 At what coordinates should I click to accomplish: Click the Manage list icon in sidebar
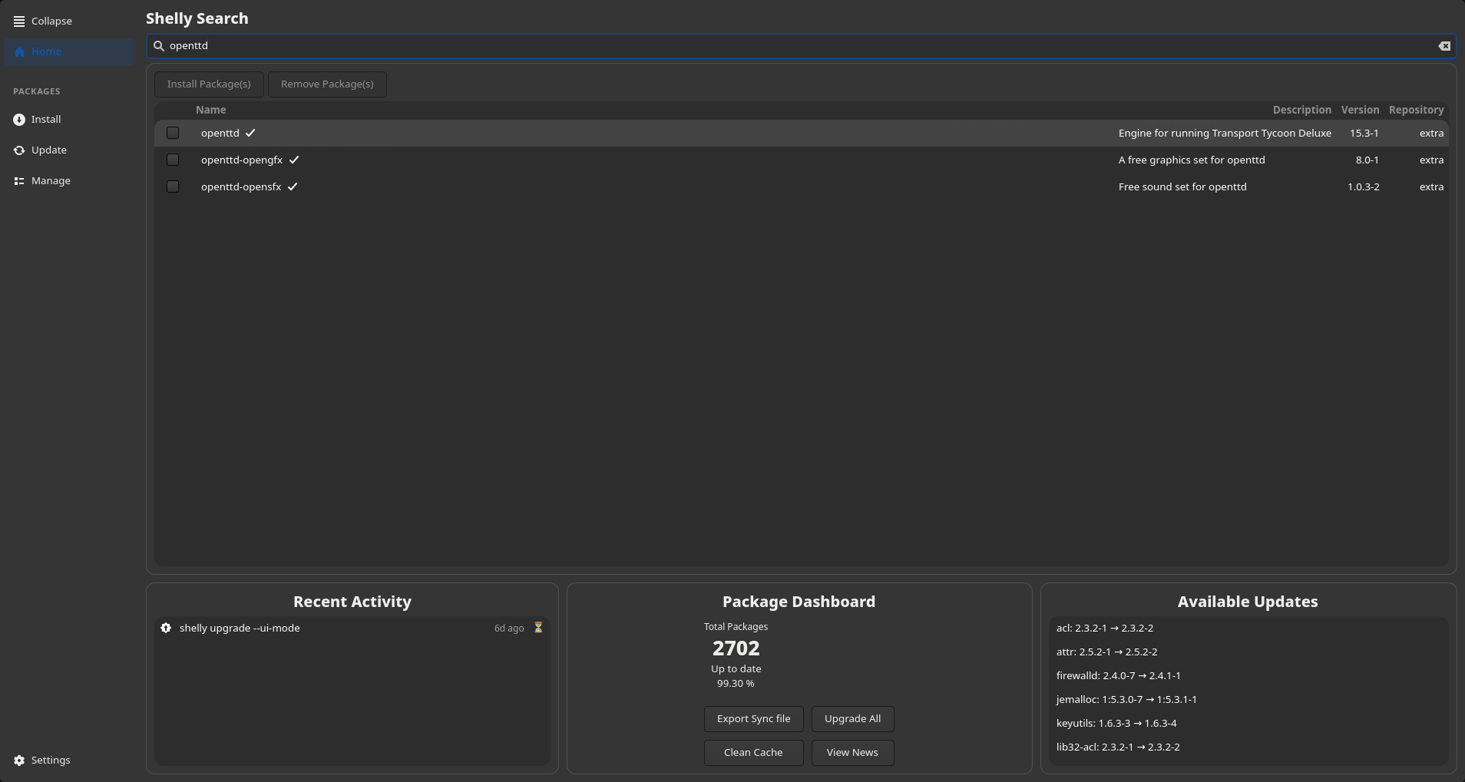click(19, 181)
